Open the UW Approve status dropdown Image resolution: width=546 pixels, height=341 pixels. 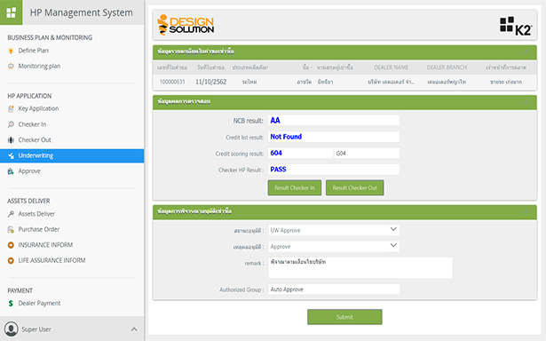pyautogui.click(x=334, y=230)
